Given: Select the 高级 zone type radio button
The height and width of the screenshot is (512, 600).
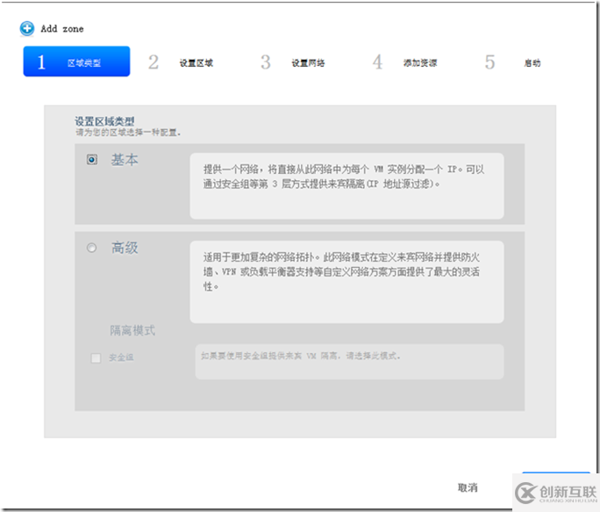Looking at the screenshot, I should (x=92, y=249).
